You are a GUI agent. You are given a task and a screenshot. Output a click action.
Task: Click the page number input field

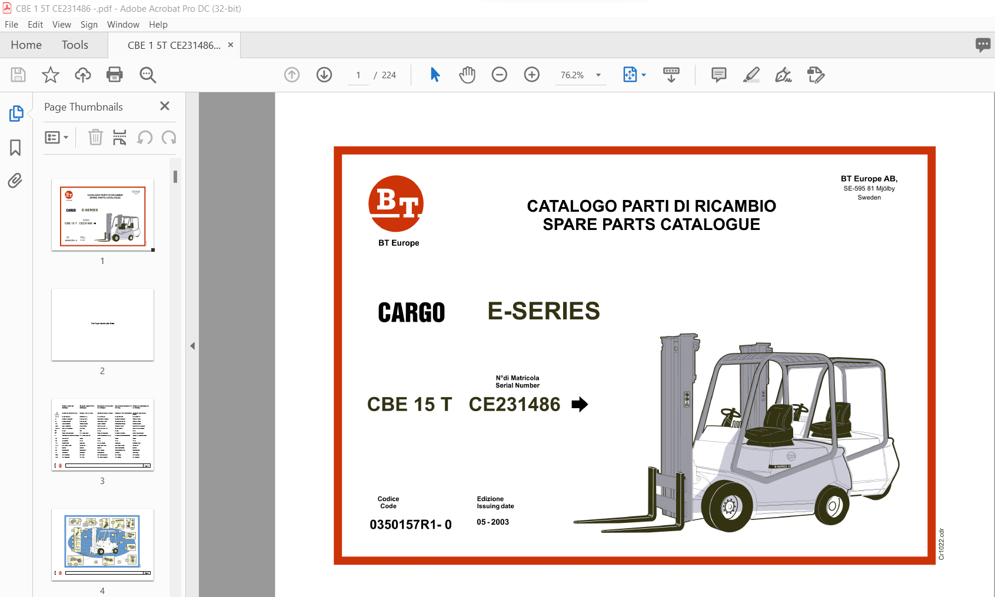(358, 75)
